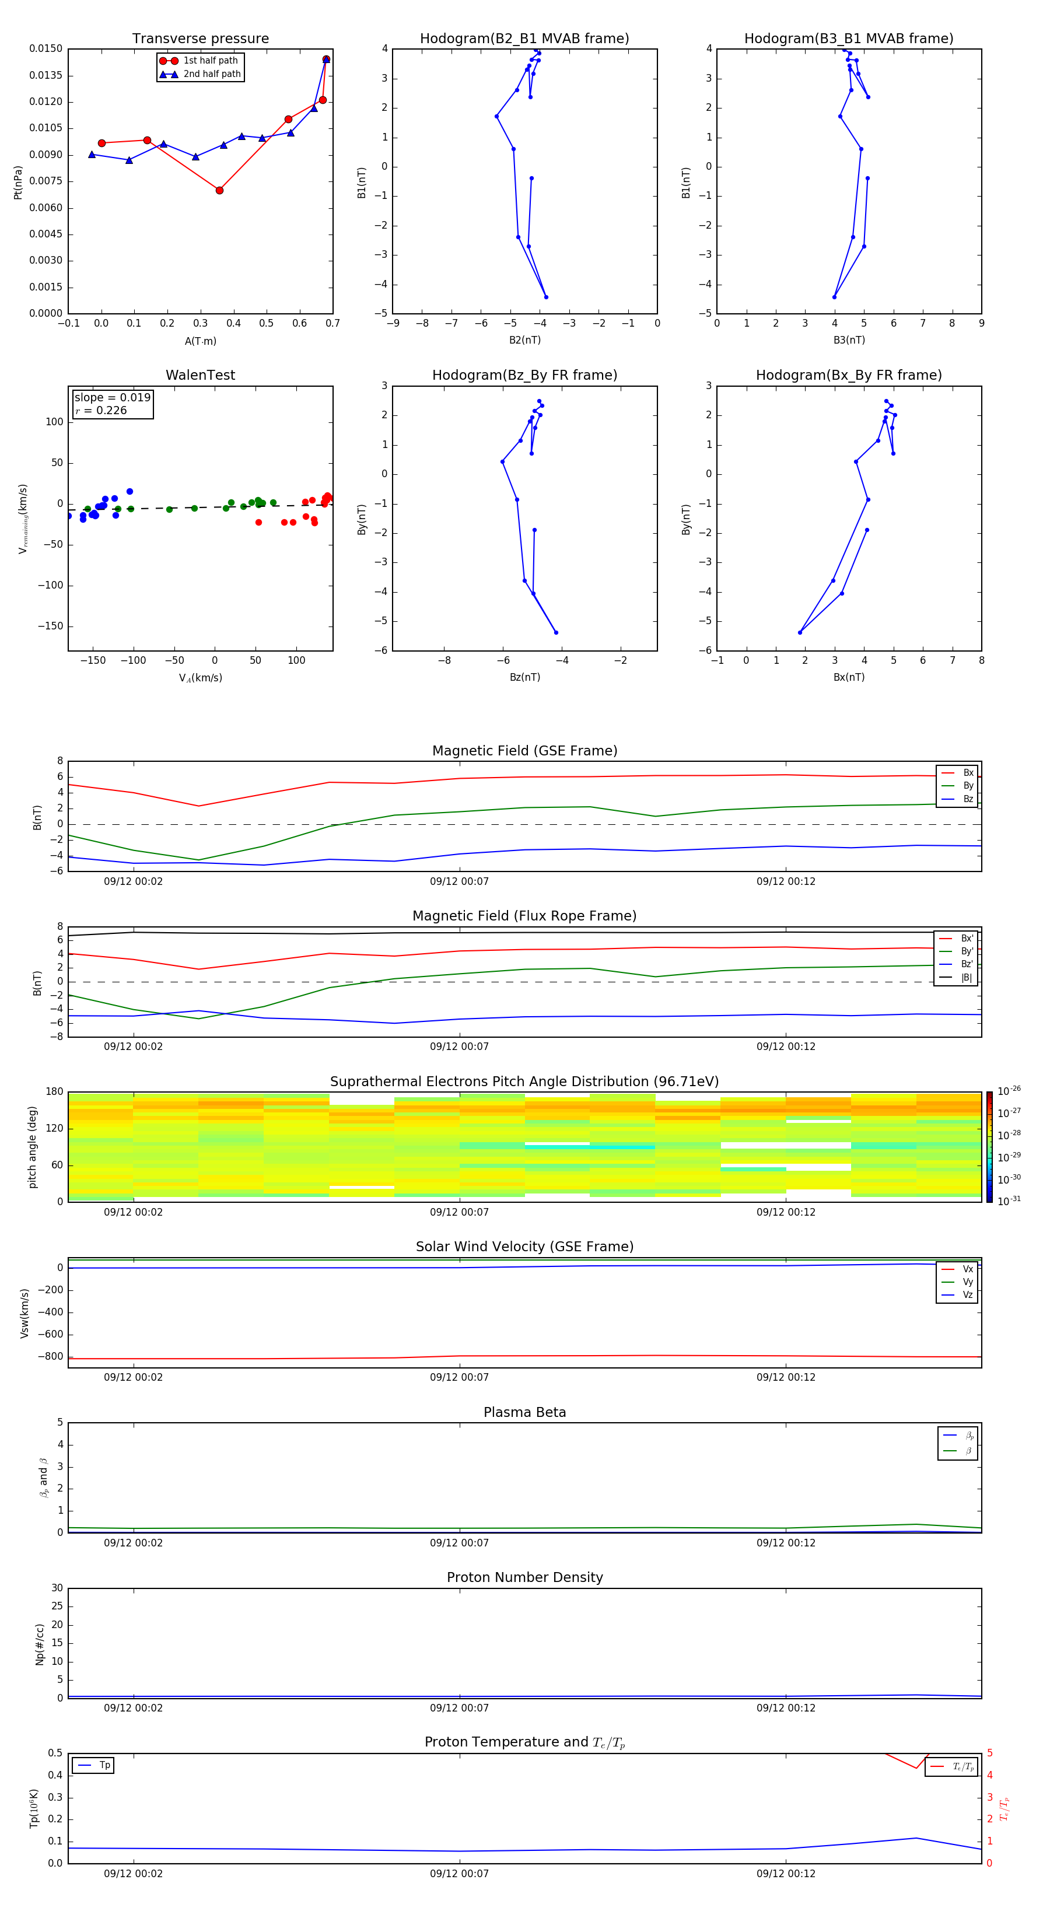Screen dimensions: 1050x1925
Task: Click the 'WalenTest' plot title
Action: (x=200, y=375)
